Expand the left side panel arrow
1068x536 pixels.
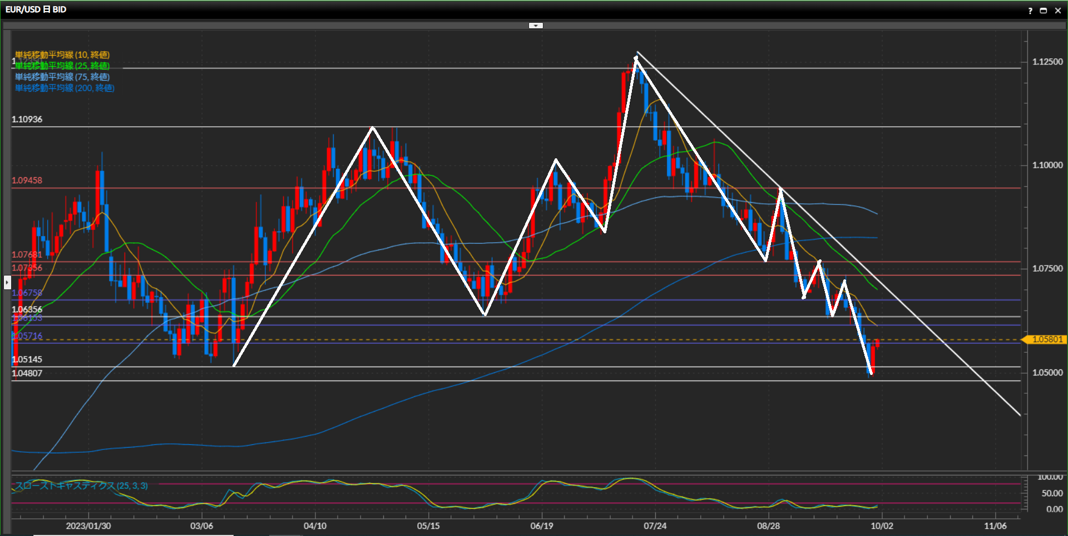(x=7, y=282)
